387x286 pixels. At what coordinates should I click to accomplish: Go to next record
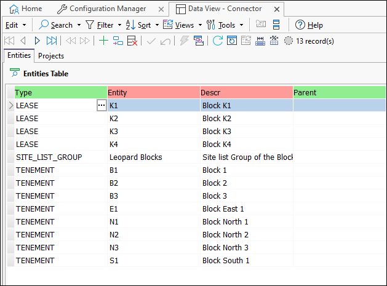point(38,41)
